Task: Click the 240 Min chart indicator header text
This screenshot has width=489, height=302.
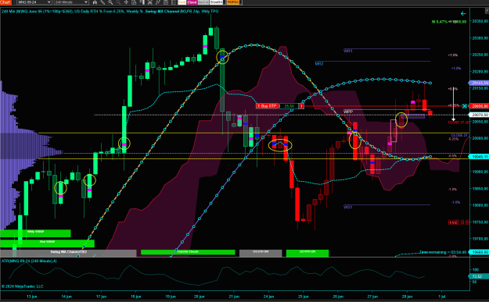Action: point(110,11)
